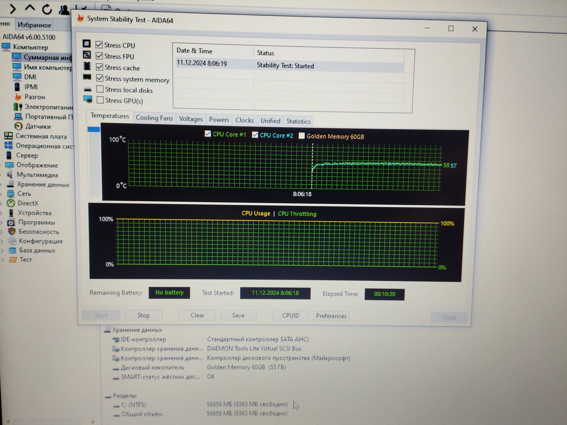Screen dimensions: 567x425
Task: Click the blue graph selector bar
Action: (94, 129)
